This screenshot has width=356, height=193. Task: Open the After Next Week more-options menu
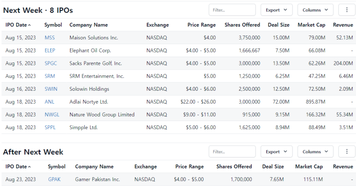point(347,152)
